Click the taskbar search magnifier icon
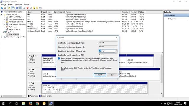Viewport: 189px width, 106px height. click(10, 103)
